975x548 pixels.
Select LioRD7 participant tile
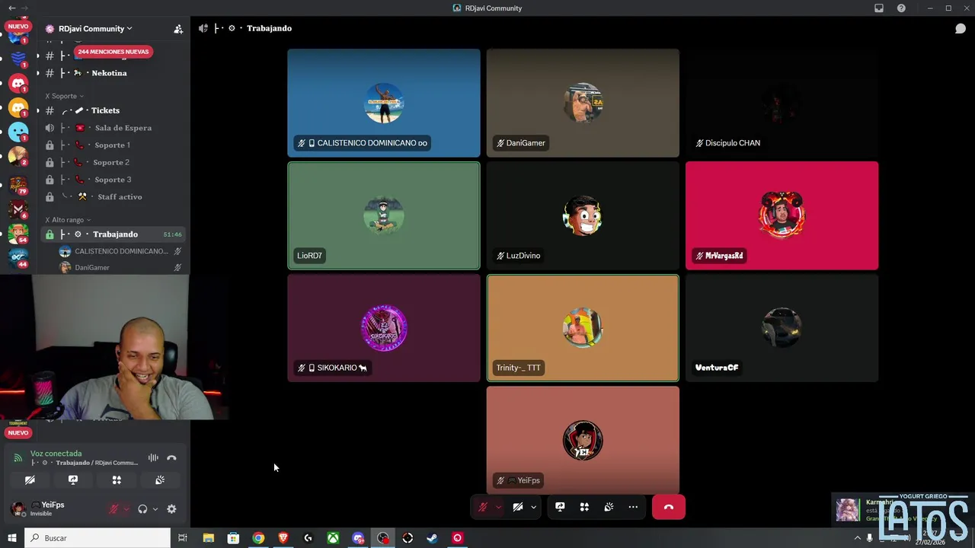pos(384,215)
